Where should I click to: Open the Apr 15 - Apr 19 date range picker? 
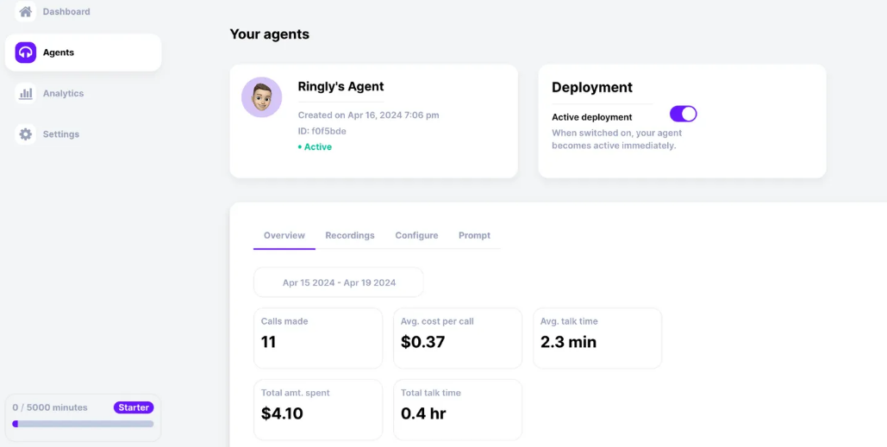(x=338, y=282)
